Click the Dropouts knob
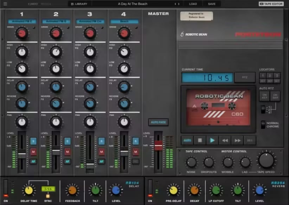 [208, 162]
